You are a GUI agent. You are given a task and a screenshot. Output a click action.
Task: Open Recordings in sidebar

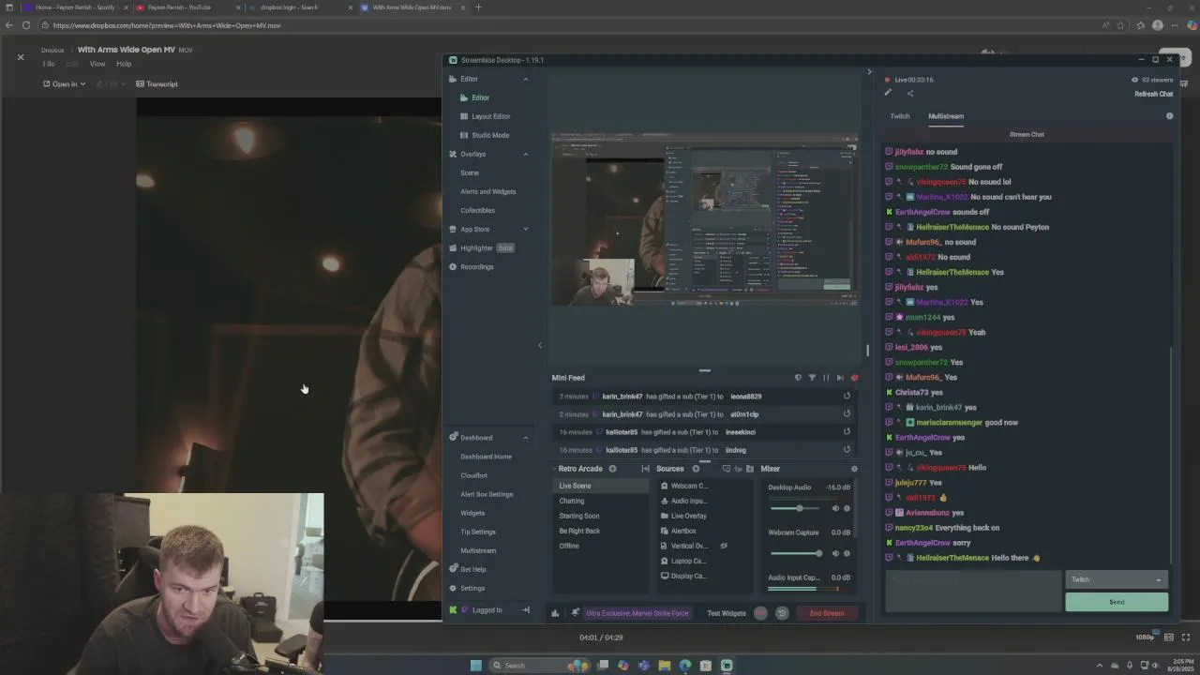[471, 266]
